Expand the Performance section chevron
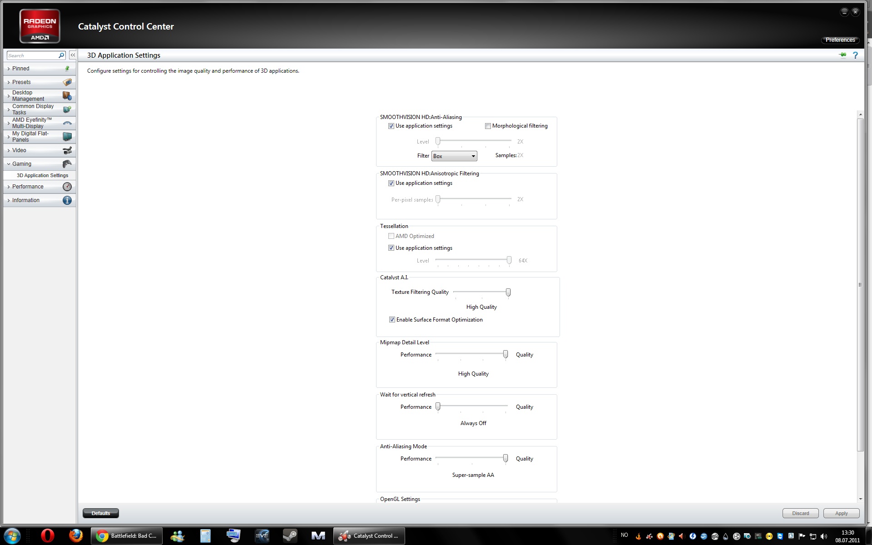The image size is (872, 545). pyautogui.click(x=9, y=187)
